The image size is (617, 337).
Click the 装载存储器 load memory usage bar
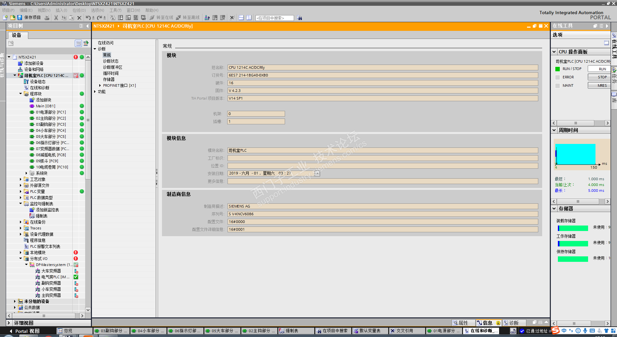[573, 228]
